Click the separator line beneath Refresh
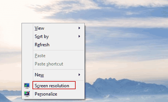The width and height of the screenshot is (168, 102). coord(59,50)
